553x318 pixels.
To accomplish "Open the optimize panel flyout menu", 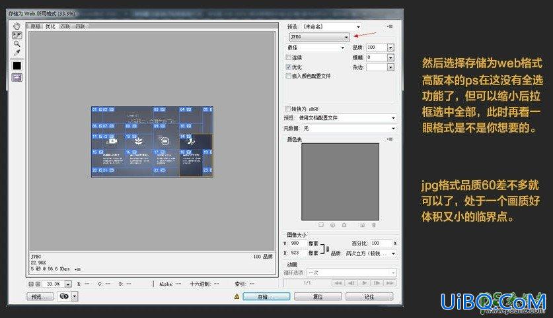I will tap(390, 26).
